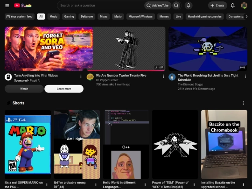Click Installing Bazzite on the upgraded school title
The image size is (252, 189).
(218, 185)
